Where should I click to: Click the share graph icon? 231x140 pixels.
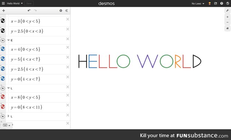pos(215,3)
